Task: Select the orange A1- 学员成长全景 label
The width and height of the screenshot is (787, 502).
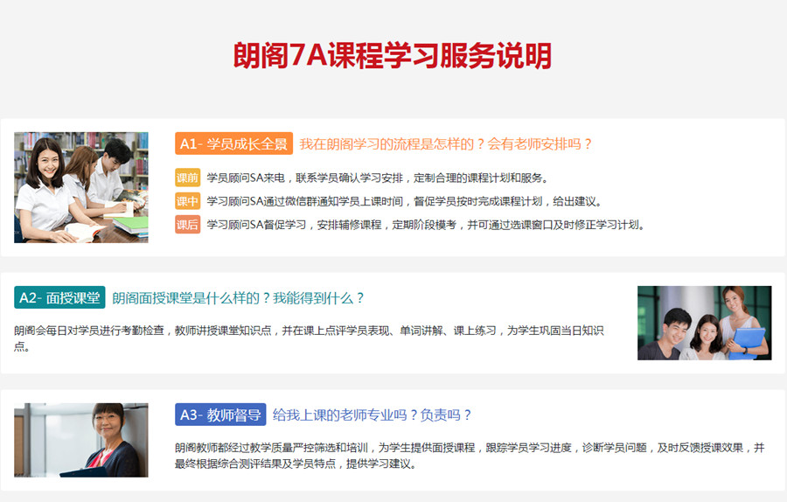Action: pyautogui.click(x=233, y=143)
